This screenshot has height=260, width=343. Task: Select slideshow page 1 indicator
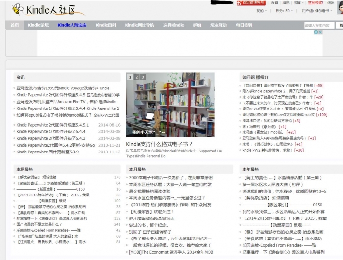tap(130, 77)
